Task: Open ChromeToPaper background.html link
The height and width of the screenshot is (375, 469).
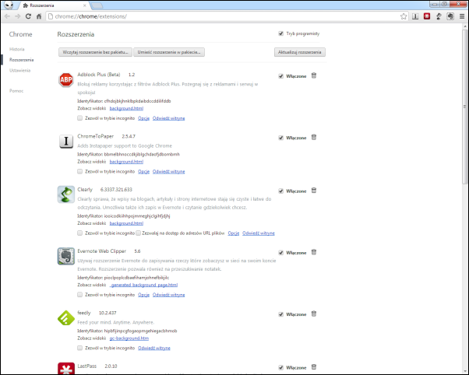Action: [126, 161]
